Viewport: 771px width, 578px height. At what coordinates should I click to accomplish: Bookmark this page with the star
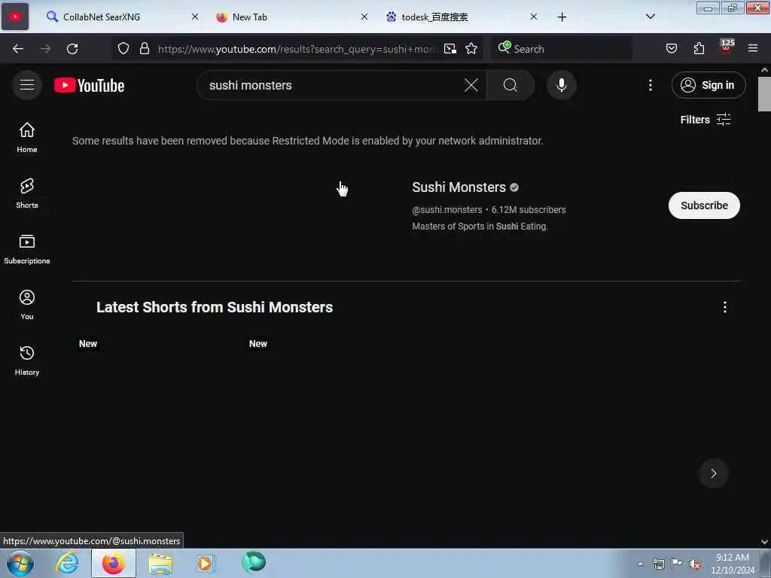pyautogui.click(x=471, y=48)
